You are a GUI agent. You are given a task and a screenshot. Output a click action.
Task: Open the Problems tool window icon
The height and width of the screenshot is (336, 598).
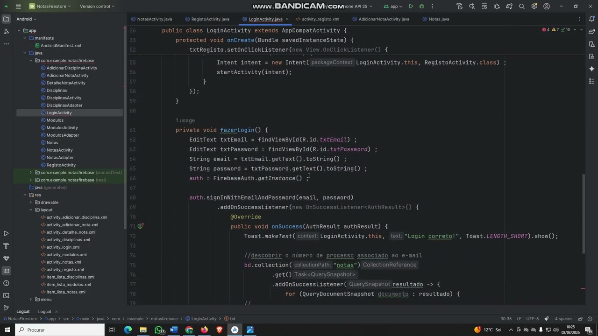click(x=6, y=283)
